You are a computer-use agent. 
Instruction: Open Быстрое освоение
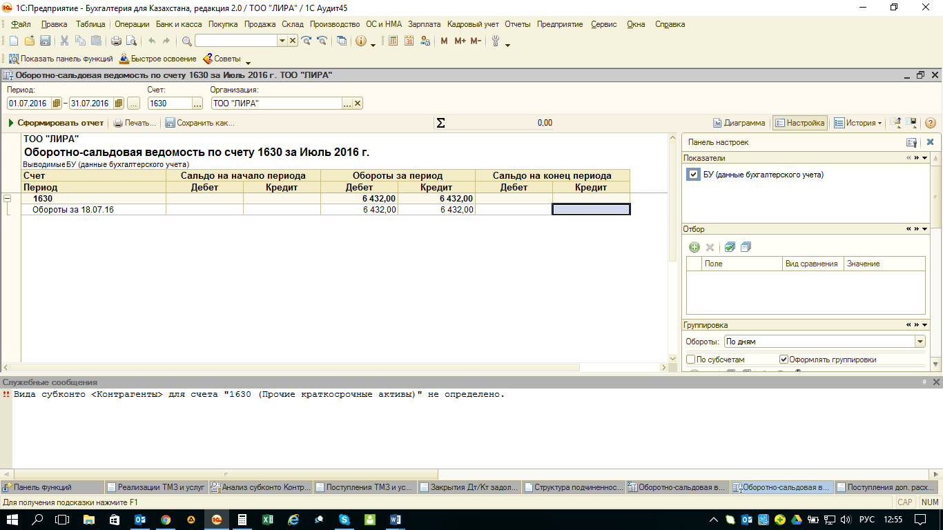pyautogui.click(x=158, y=59)
